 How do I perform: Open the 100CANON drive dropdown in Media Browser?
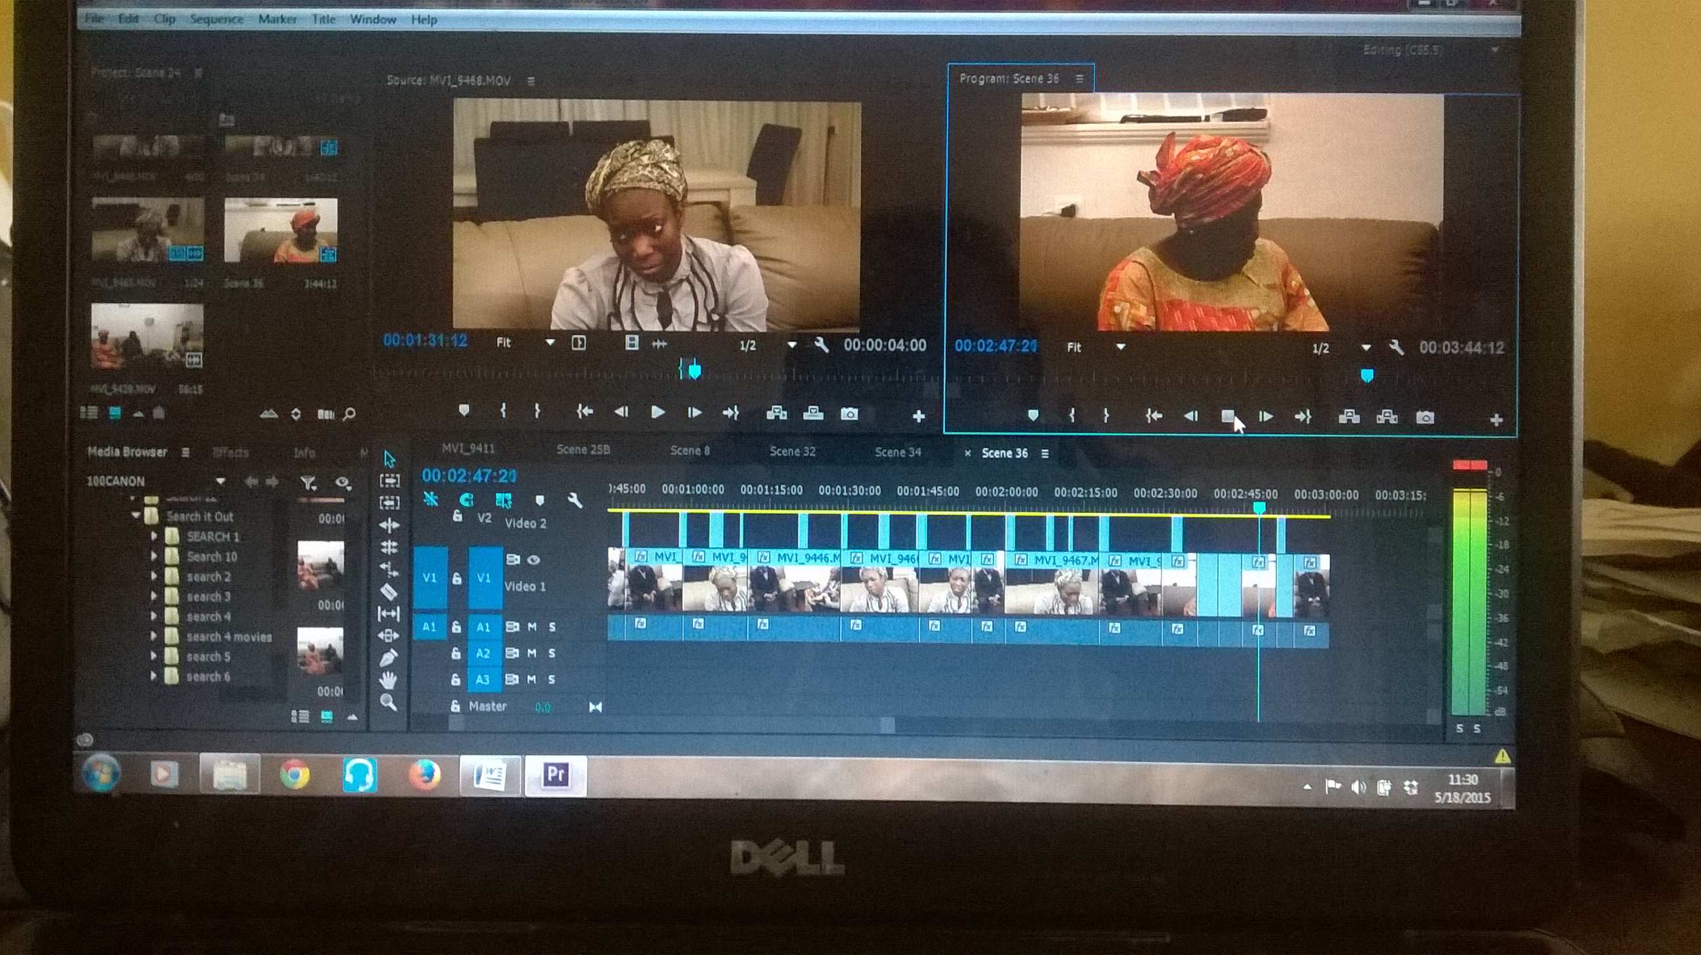pyautogui.click(x=220, y=481)
